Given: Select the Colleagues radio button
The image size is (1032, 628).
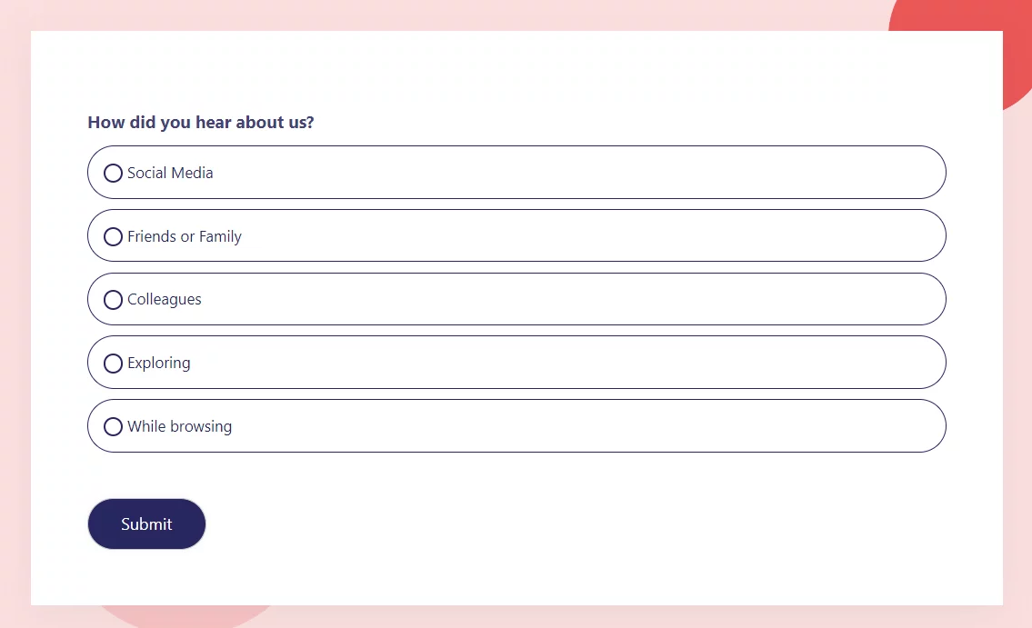Looking at the screenshot, I should [113, 300].
